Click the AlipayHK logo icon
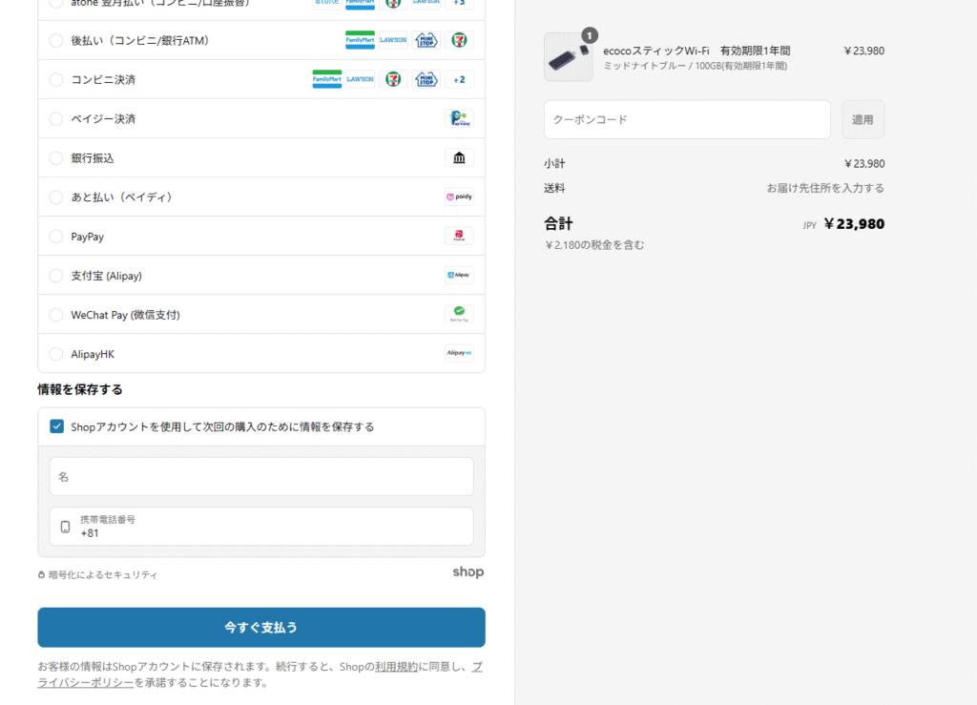Image resolution: width=977 pixels, height=705 pixels. (x=459, y=353)
